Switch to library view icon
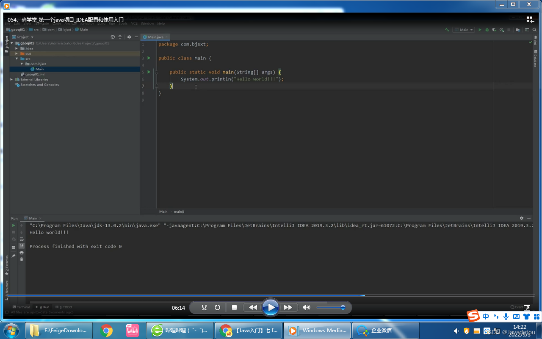Viewport: 542px width, 339px height. point(530,19)
